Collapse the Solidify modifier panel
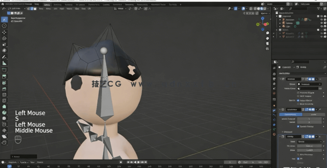 tap(280, 137)
